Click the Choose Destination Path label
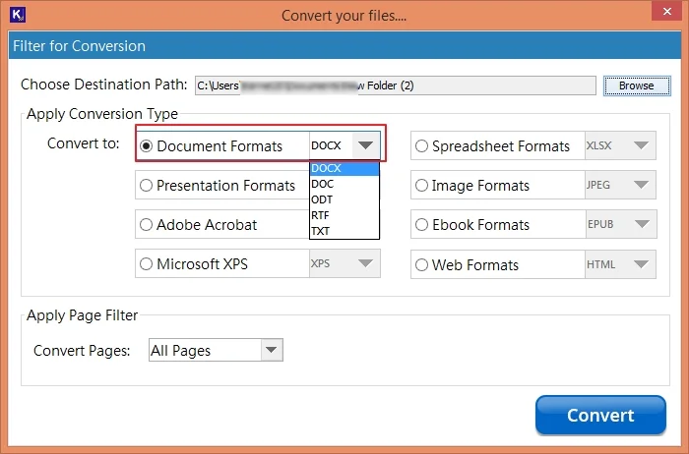Screen dimensions: 689x454 (104, 85)
